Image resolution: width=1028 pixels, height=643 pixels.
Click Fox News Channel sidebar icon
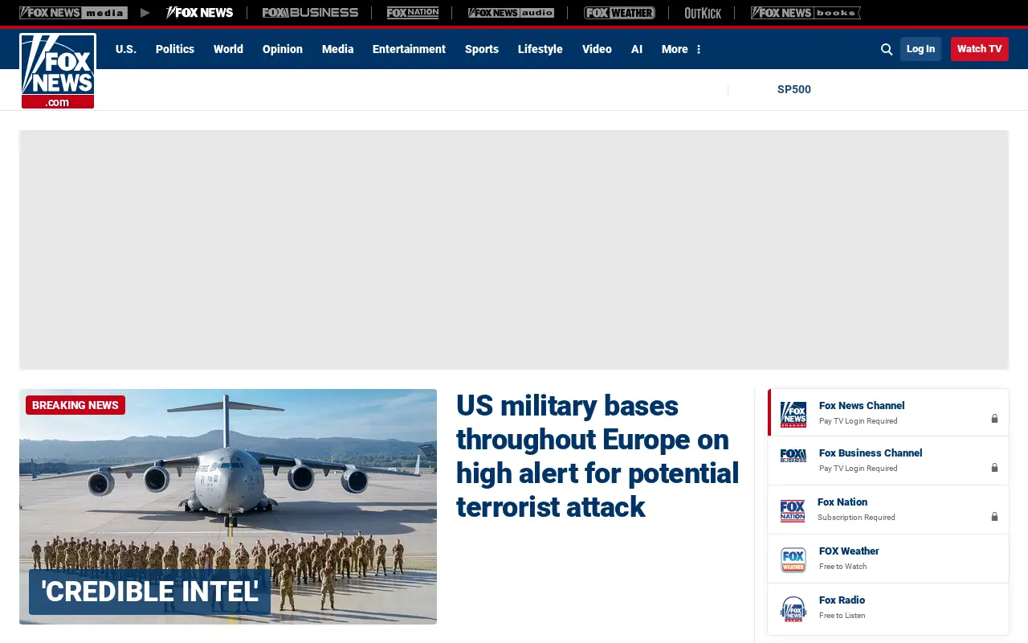pyautogui.click(x=793, y=414)
